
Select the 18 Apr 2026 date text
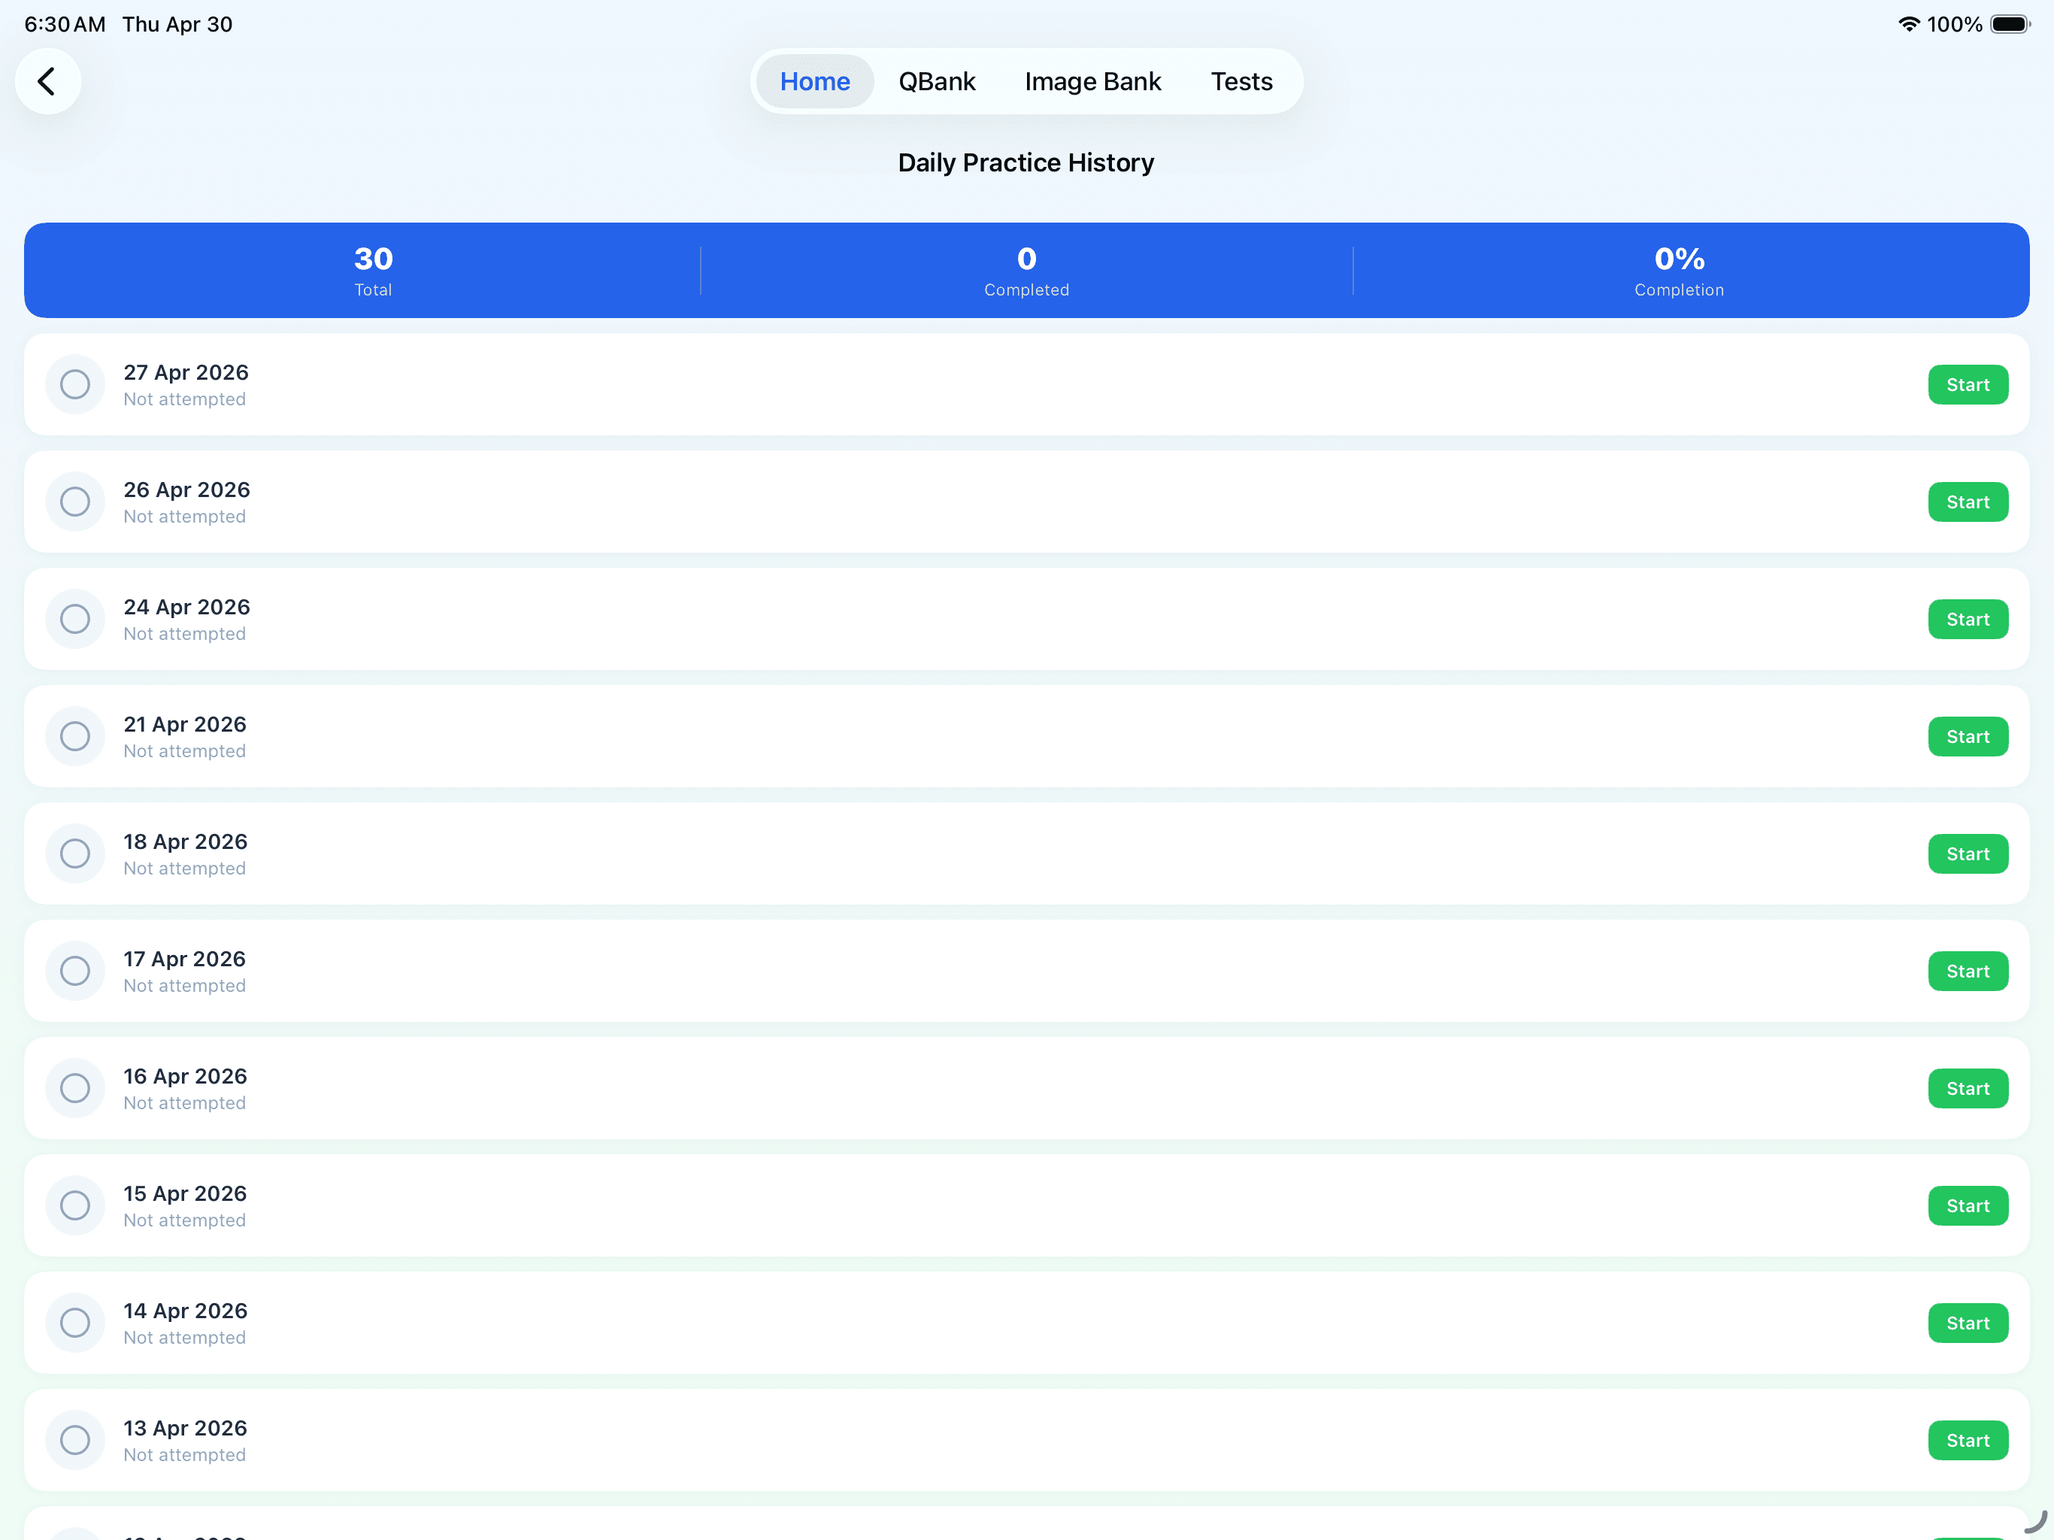(186, 841)
